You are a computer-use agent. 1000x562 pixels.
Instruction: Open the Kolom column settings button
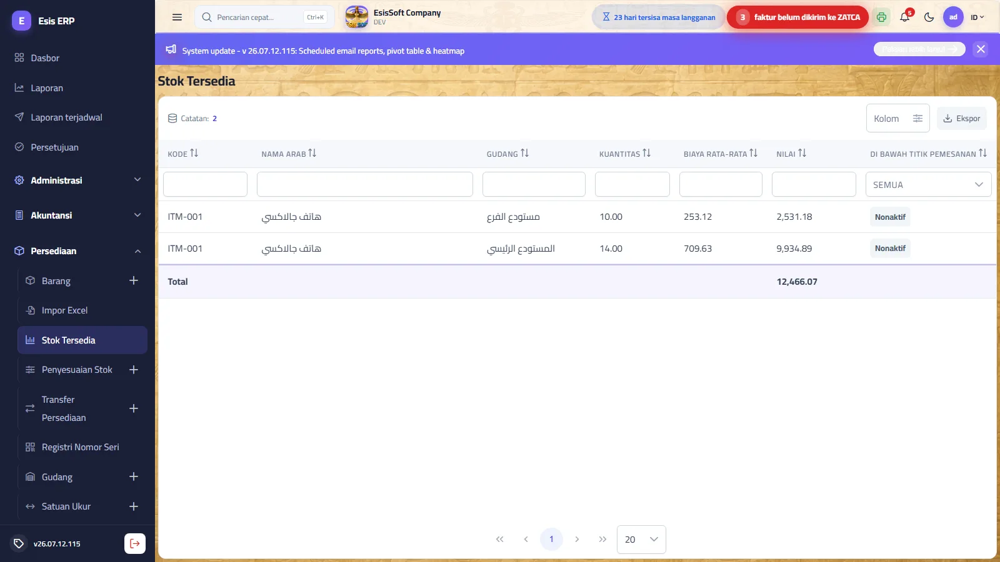[x=898, y=119]
